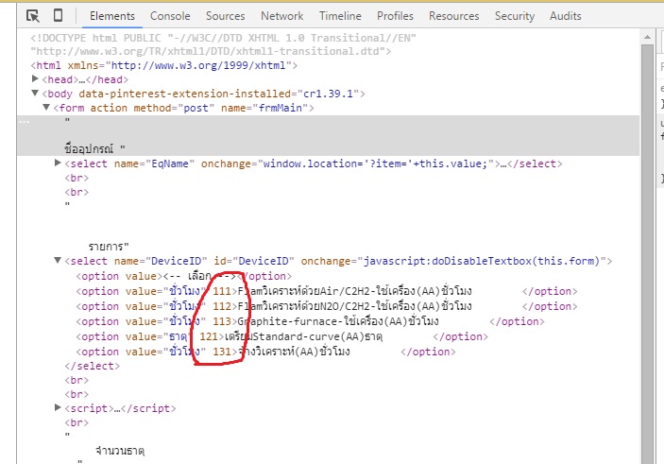Select the DOCTYPE declaration line

coord(223,44)
